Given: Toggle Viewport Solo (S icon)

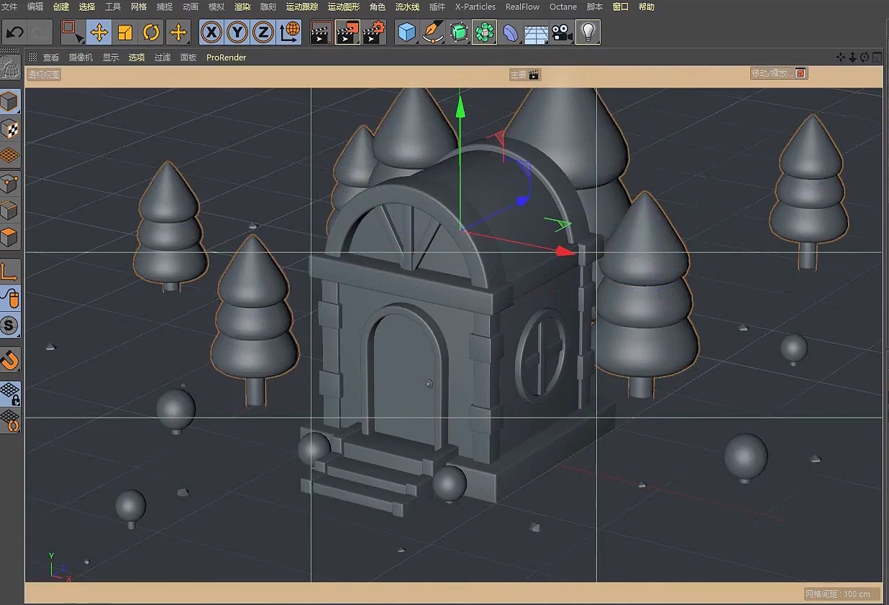Looking at the screenshot, I should pyautogui.click(x=10, y=325).
